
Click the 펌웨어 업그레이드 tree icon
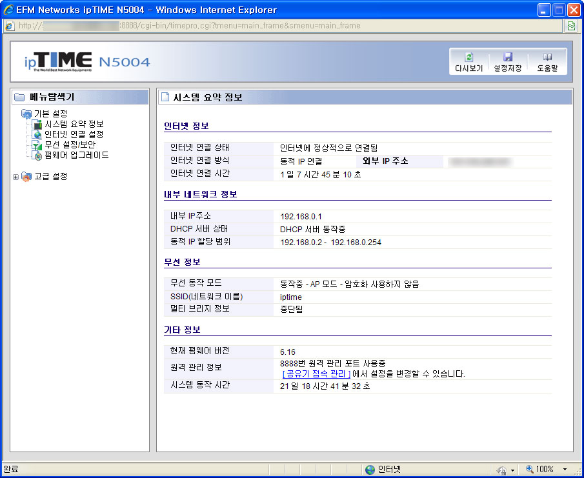click(37, 155)
